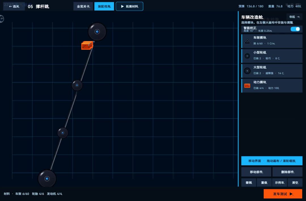Choose the 小型轮组 wheel icon

click(247, 56)
